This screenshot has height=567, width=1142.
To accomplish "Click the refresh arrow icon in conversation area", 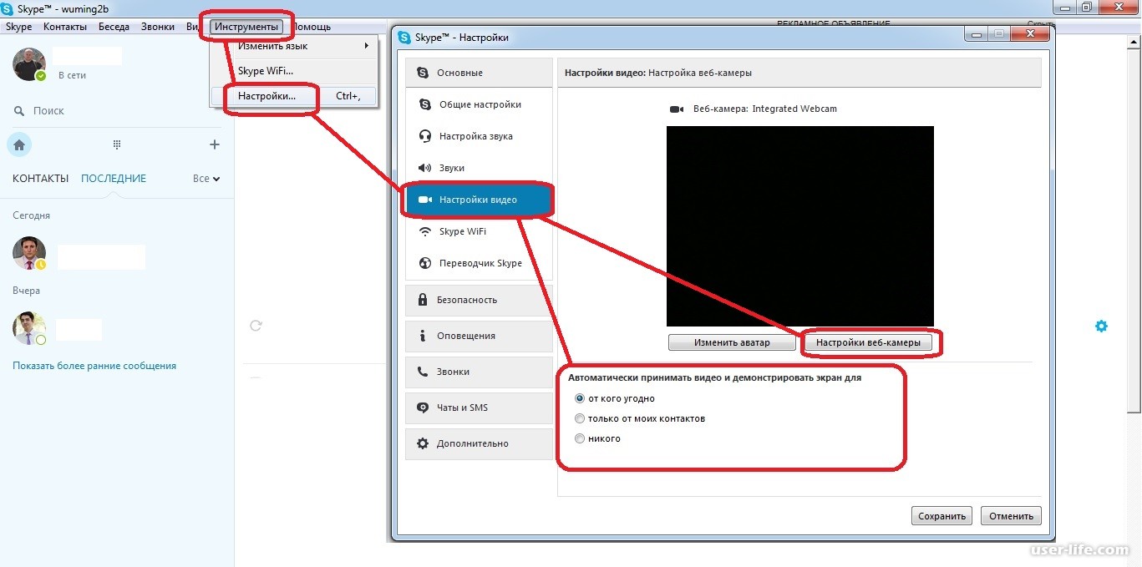I will pos(256,326).
